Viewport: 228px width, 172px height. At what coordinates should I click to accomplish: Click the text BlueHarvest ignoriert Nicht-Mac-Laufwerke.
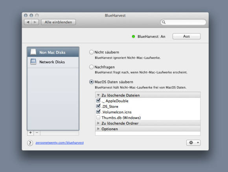click(128, 58)
